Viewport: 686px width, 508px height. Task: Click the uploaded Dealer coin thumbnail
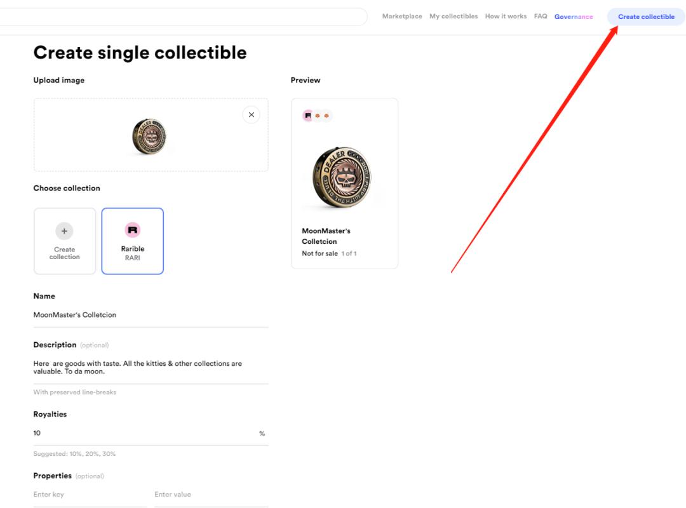(151, 135)
